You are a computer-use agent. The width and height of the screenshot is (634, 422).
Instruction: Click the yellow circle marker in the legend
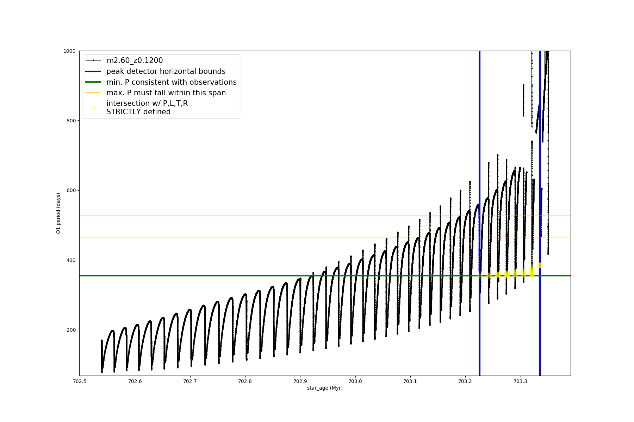[93, 108]
